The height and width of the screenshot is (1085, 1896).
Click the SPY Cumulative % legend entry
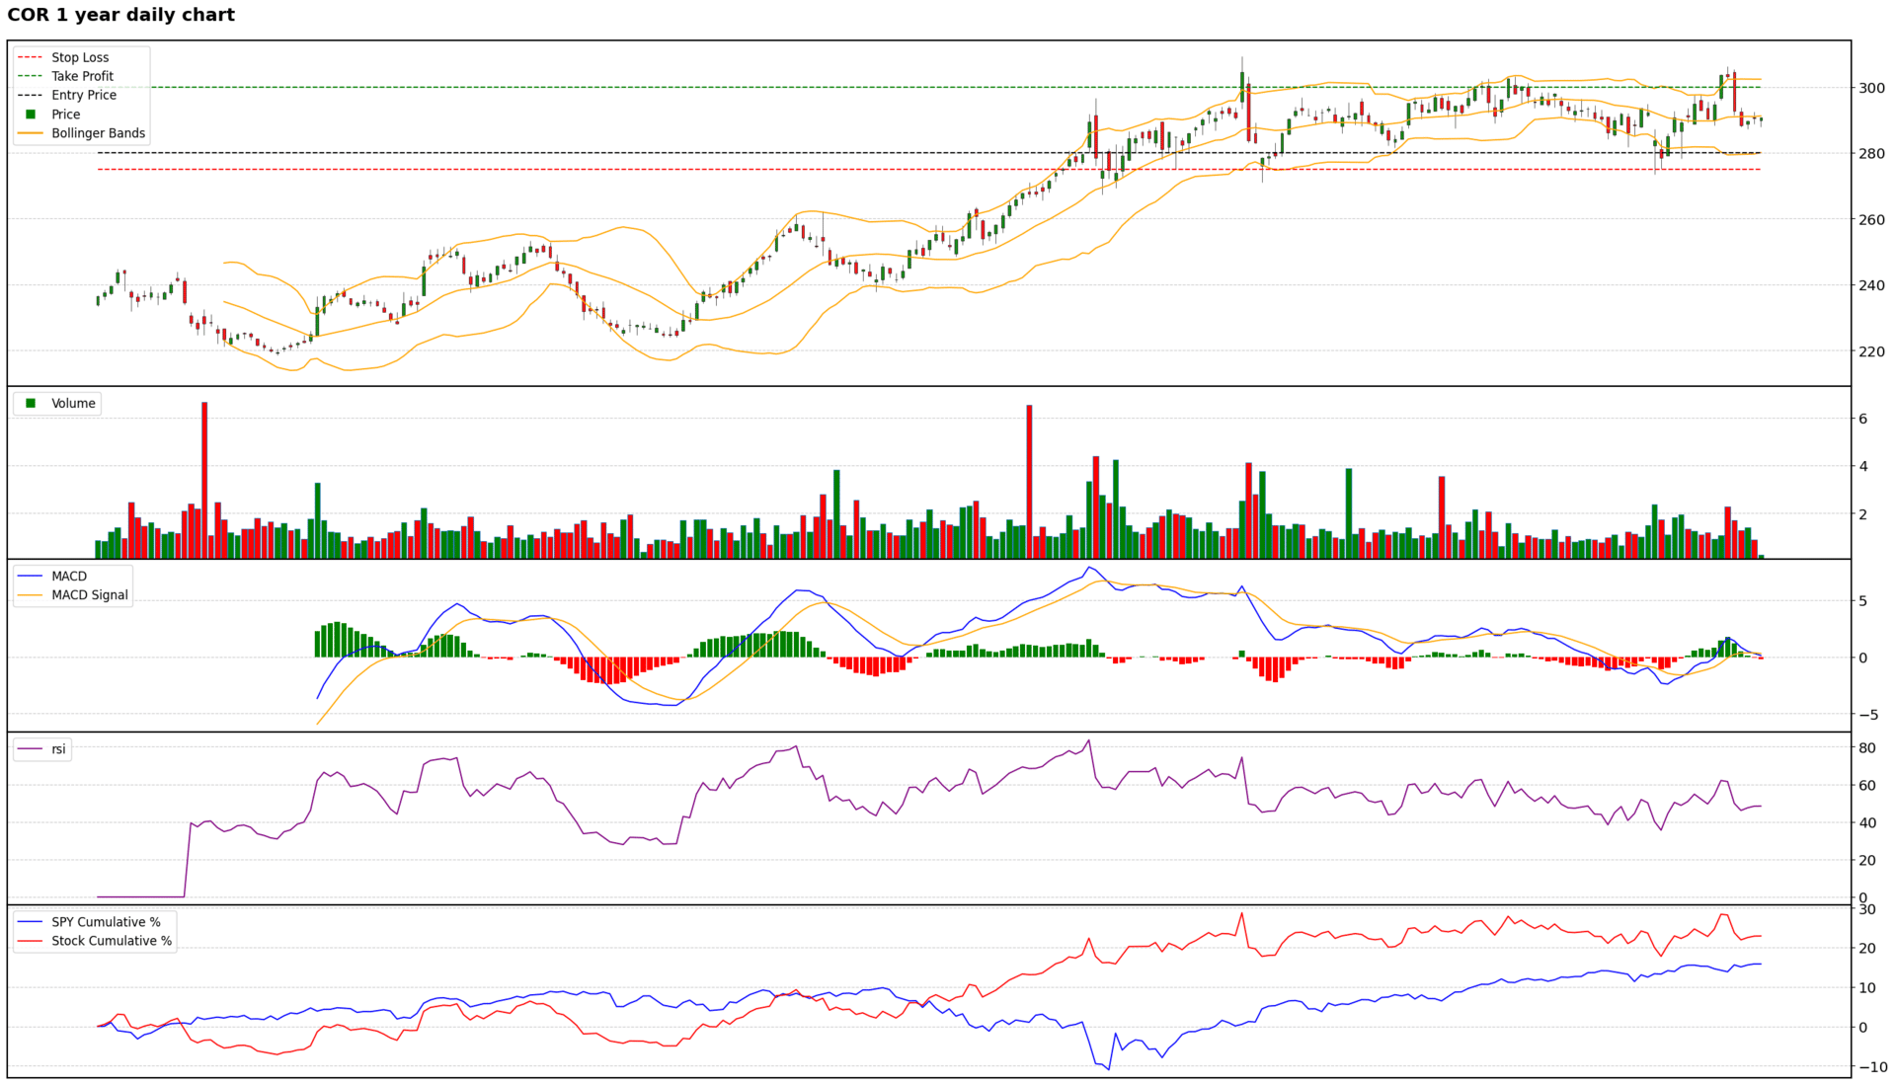pos(106,922)
